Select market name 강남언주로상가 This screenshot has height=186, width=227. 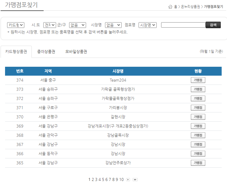click(x=118, y=163)
